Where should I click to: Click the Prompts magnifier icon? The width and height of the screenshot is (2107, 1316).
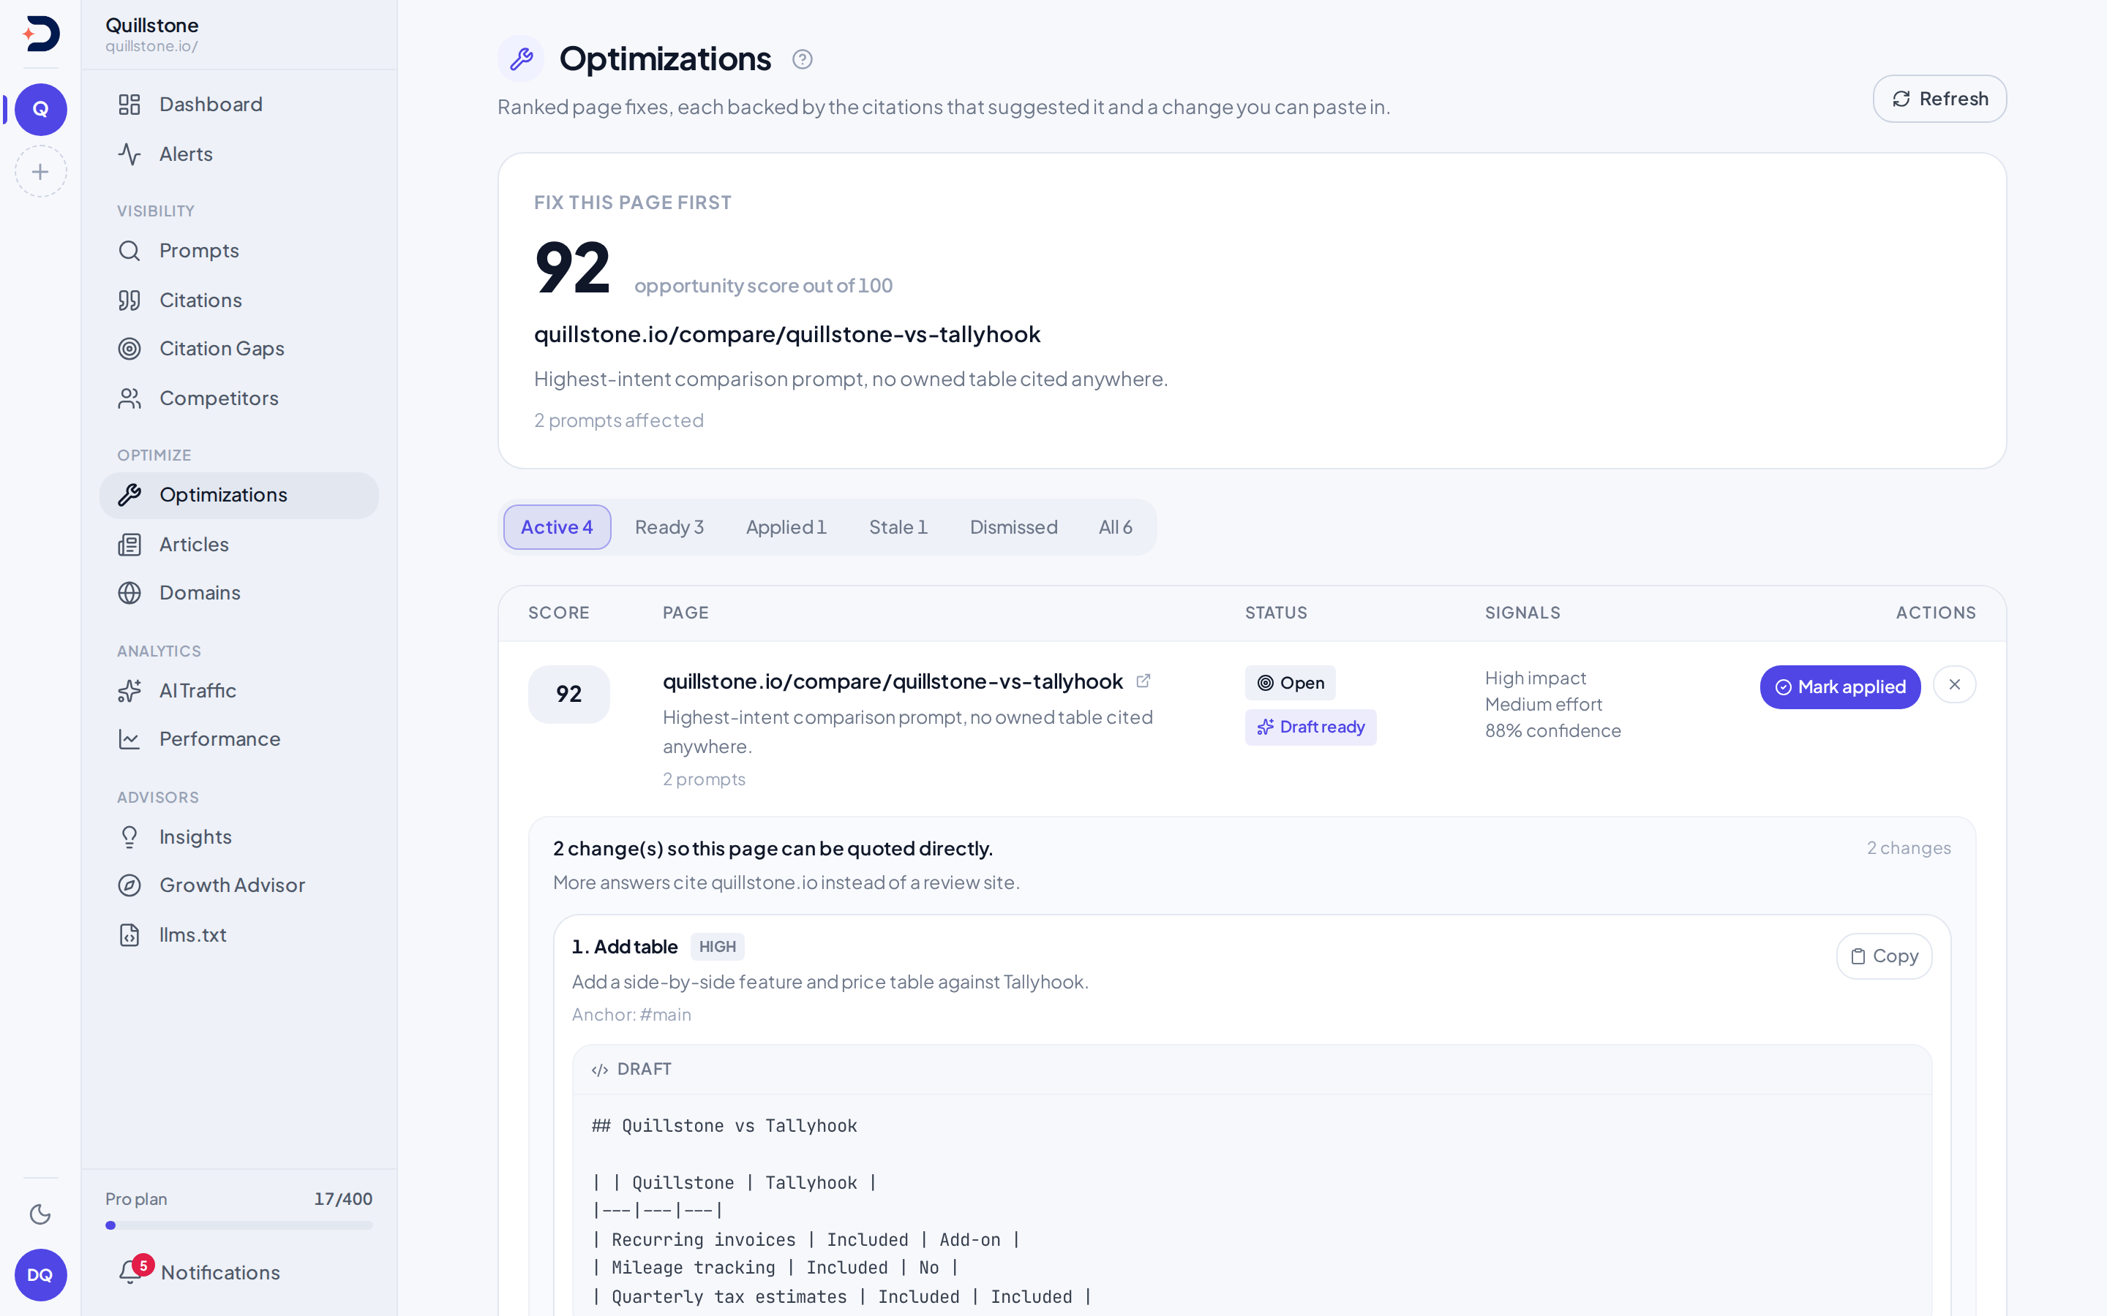click(x=129, y=251)
